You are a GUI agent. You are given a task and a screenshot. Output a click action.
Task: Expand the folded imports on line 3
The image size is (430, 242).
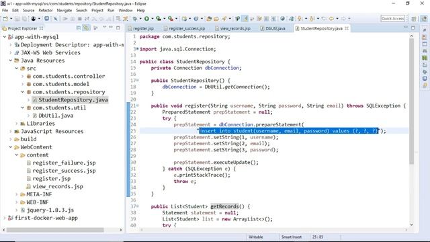tap(138, 49)
